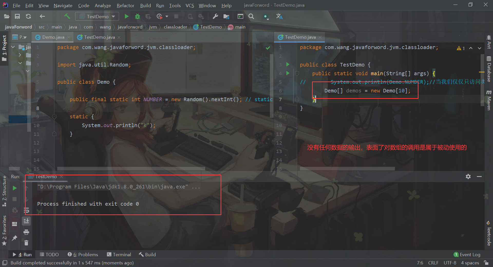This screenshot has height=267, width=493.
Task: Click the Save All toolbar icon
Action: [17, 16]
